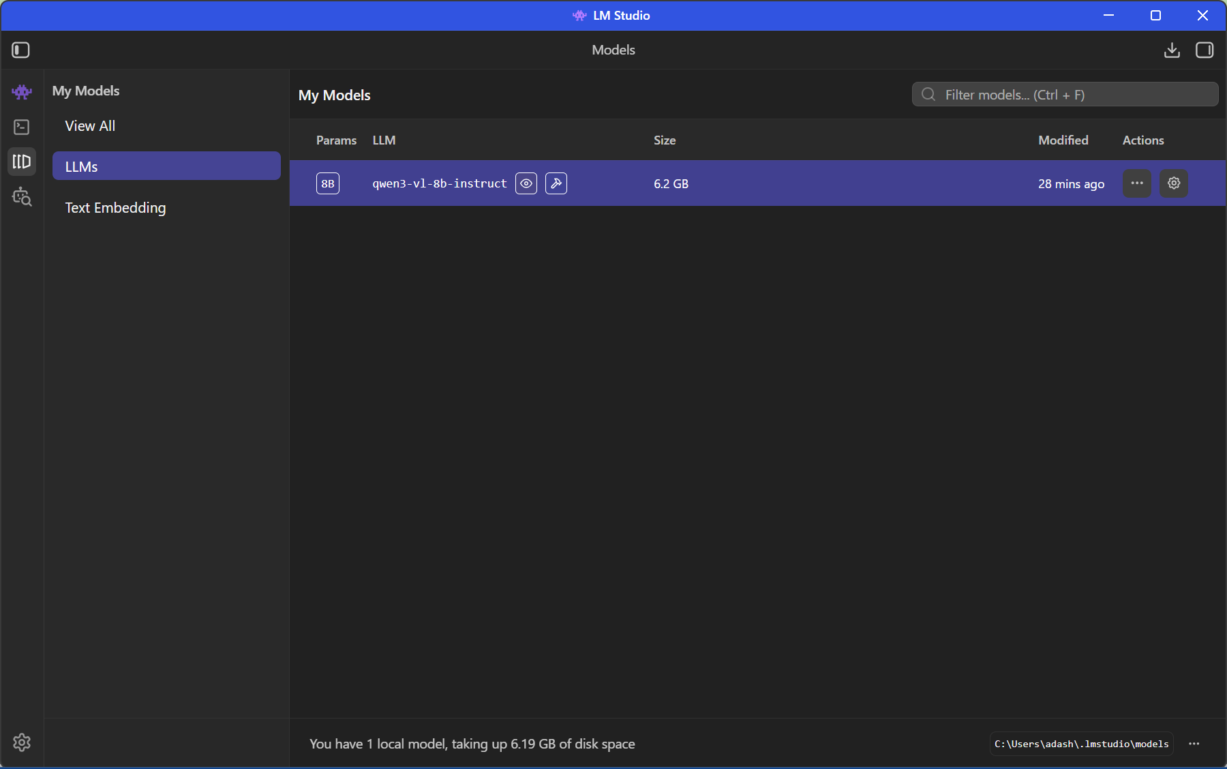Click the vision eye badge on qwen3-vl-8b-instruct

pyautogui.click(x=526, y=183)
